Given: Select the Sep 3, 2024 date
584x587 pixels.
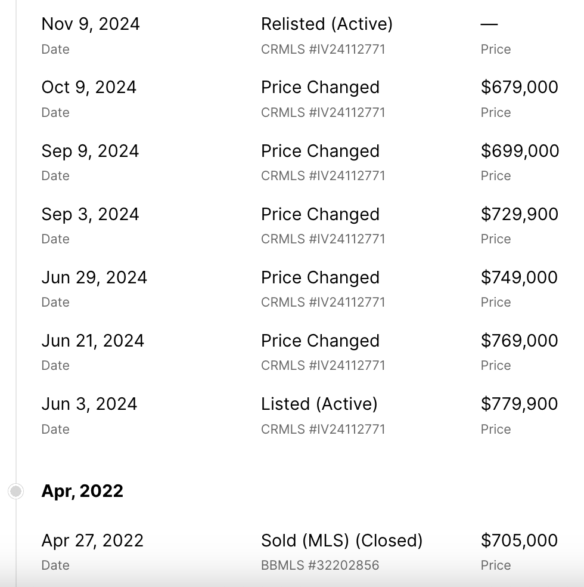Looking at the screenshot, I should point(90,214).
